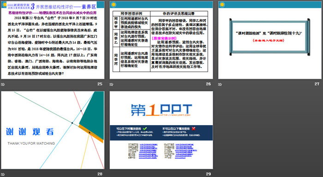The width and height of the screenshot is (323, 177).
Task: Click the 第1PPT logo on slide 29
Action: tap(161, 110)
